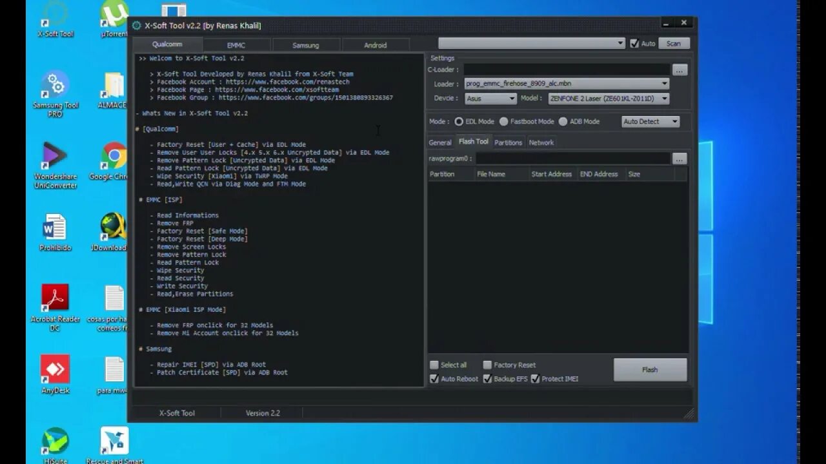Open the Loader dropdown with prog_emmc_firehose_8909

[566, 84]
